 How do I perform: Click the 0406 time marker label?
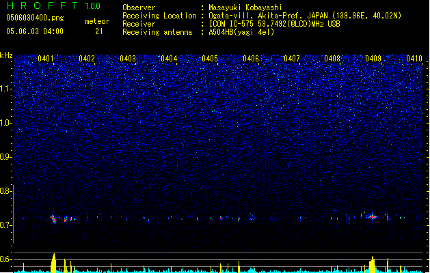point(251,59)
